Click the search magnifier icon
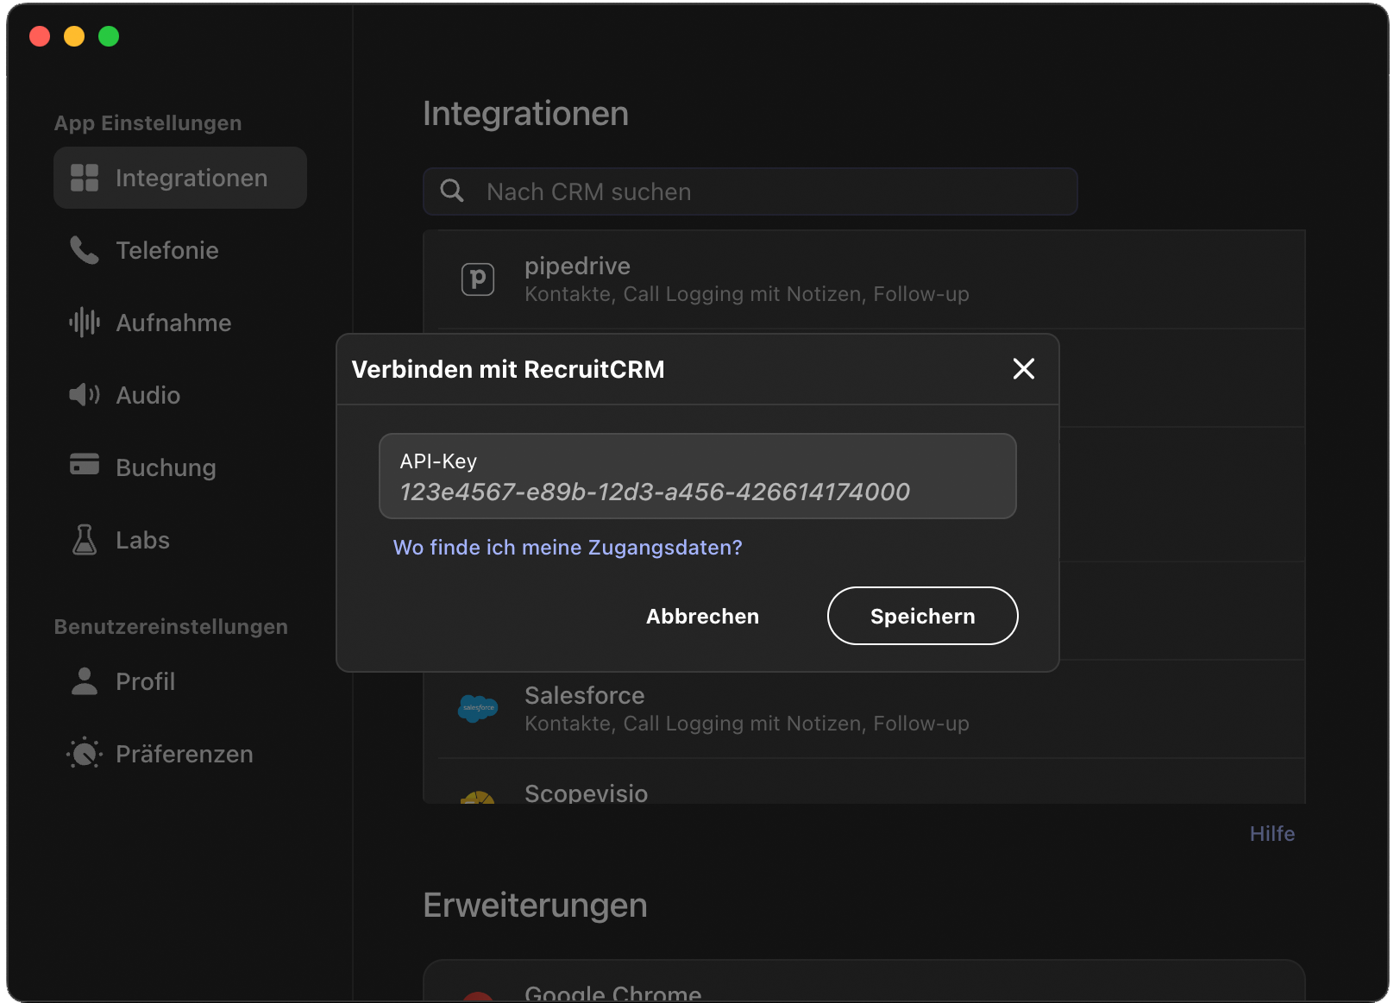This screenshot has height=1003, width=1394. 452,191
